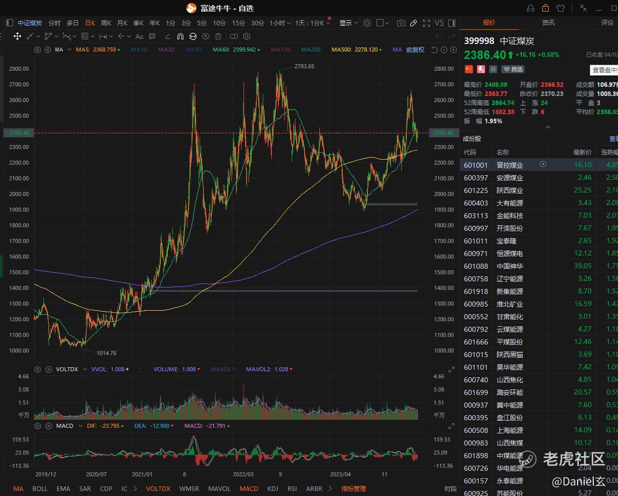Open the skin theme shirt icon

pyautogui.click(x=560, y=8)
